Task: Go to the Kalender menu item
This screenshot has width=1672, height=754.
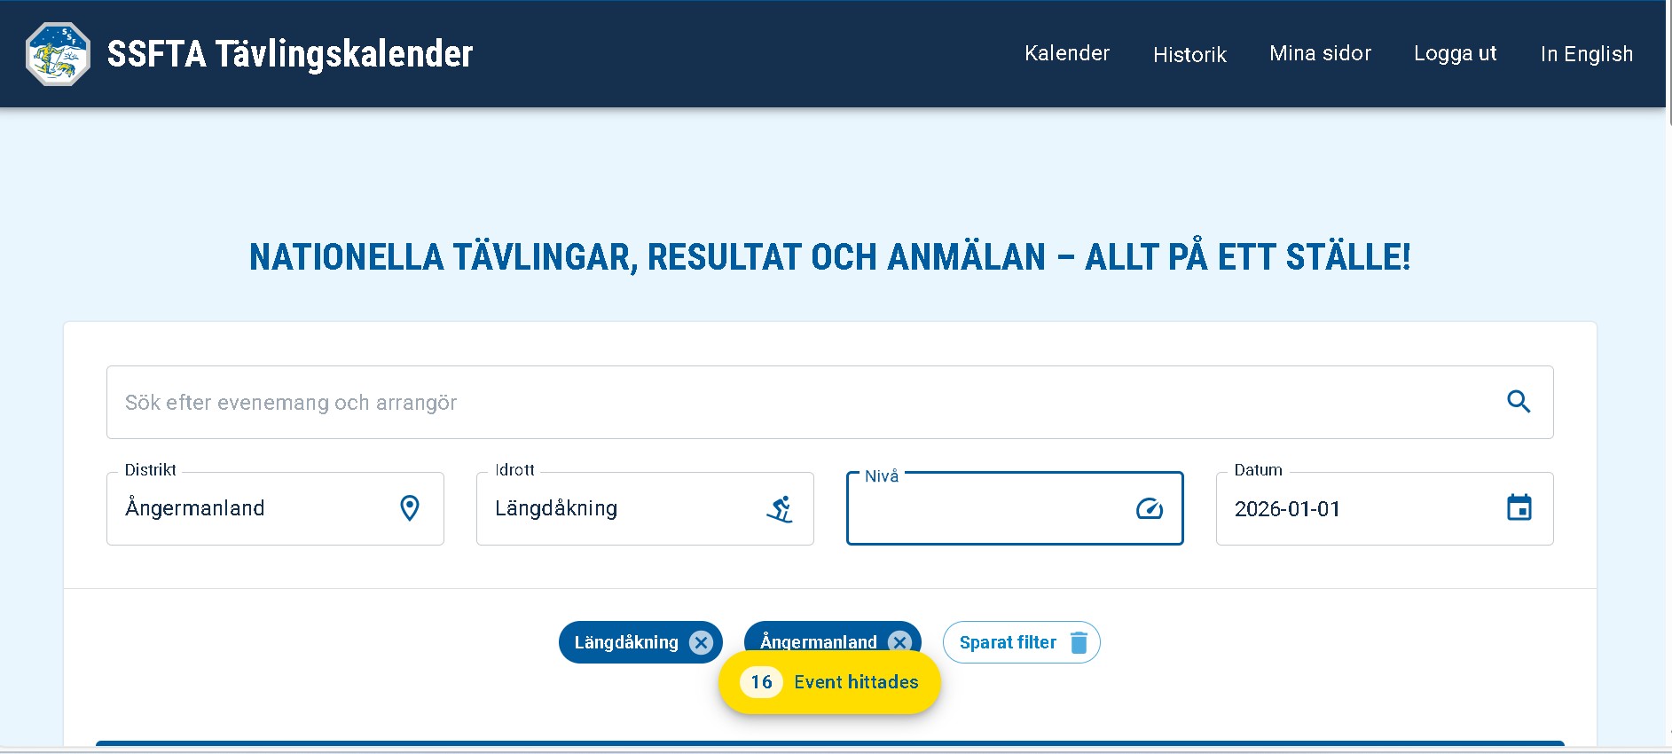Action: [1066, 53]
